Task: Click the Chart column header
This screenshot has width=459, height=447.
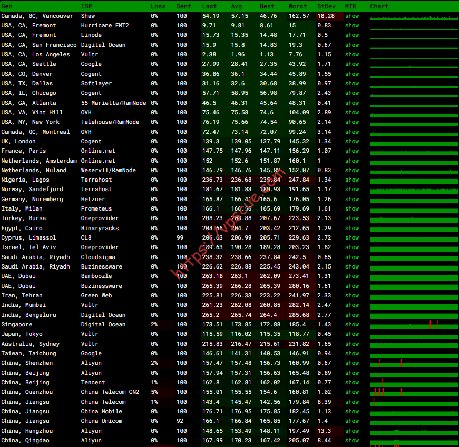Action: tap(379, 6)
